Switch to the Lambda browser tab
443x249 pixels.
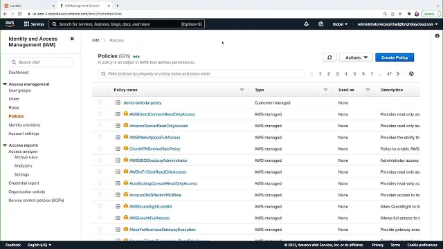point(28,6)
